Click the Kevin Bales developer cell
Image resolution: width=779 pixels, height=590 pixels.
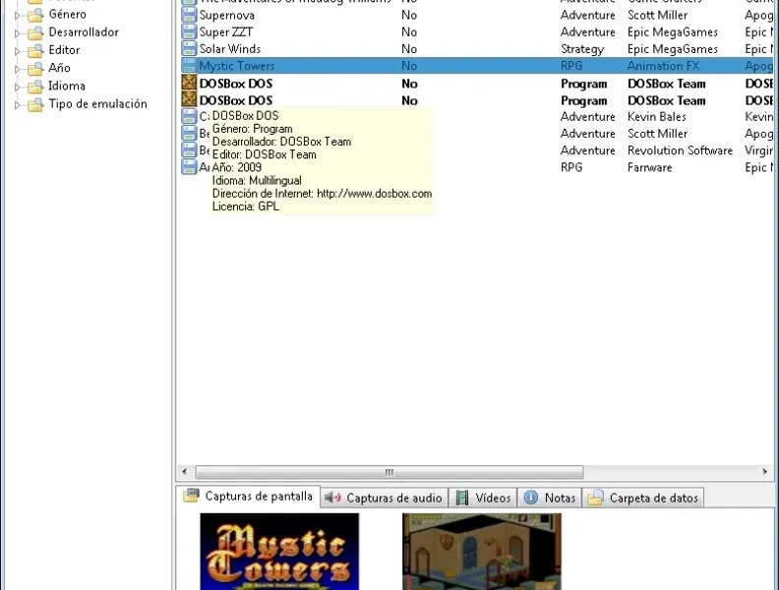(657, 117)
